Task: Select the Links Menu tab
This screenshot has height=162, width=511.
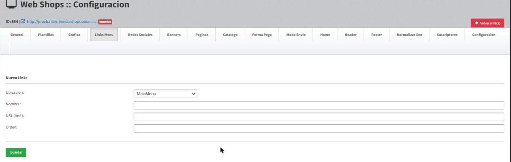Action: [104, 35]
